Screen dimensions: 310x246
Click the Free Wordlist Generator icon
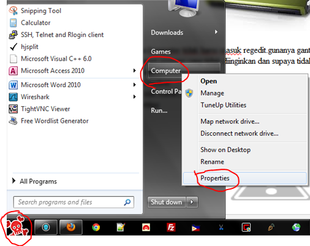point(13,121)
